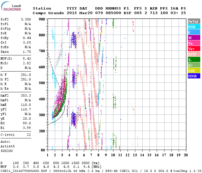Click the D distance 1500 km entry

[x=75, y=163]
